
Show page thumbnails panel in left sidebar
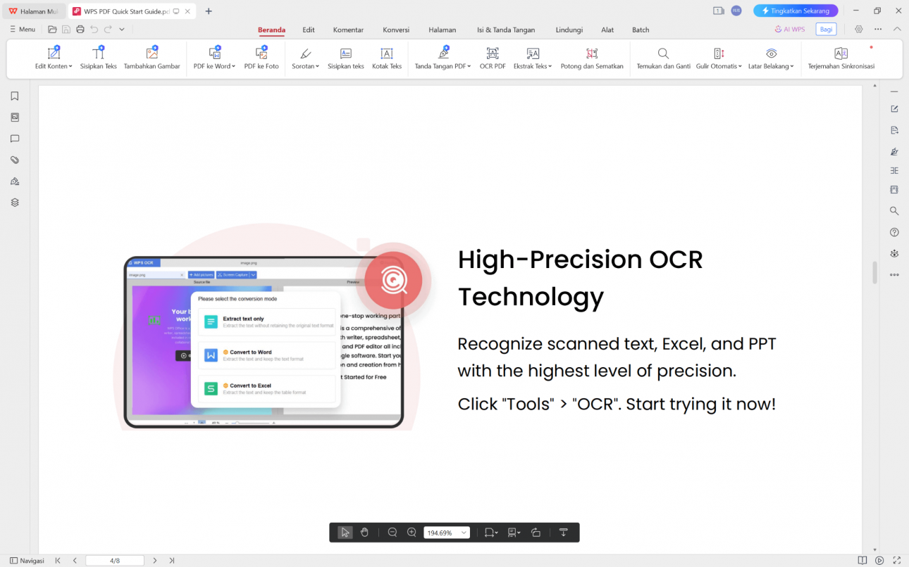pyautogui.click(x=15, y=117)
